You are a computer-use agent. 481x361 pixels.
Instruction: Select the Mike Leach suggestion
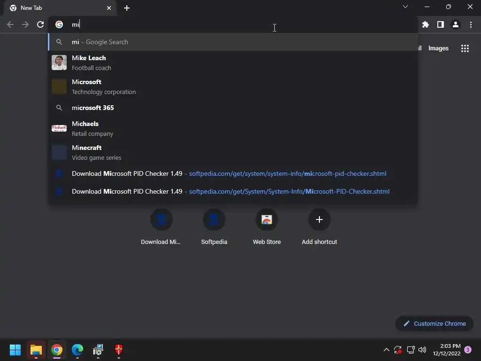[x=233, y=63]
